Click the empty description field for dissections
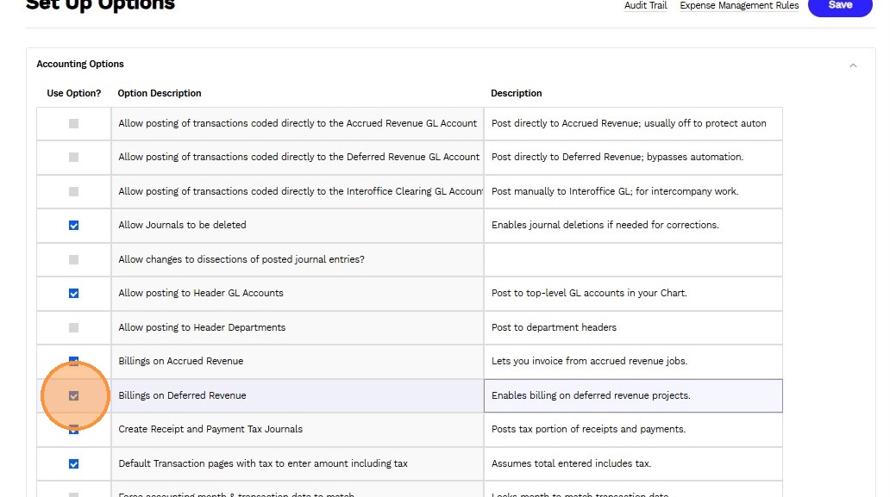Screen dimensions: 890x497 point(632,259)
